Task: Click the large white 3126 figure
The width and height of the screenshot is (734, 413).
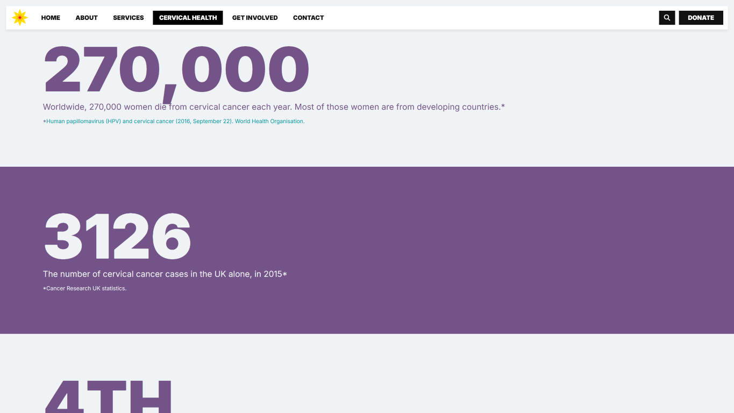Action: (117, 237)
